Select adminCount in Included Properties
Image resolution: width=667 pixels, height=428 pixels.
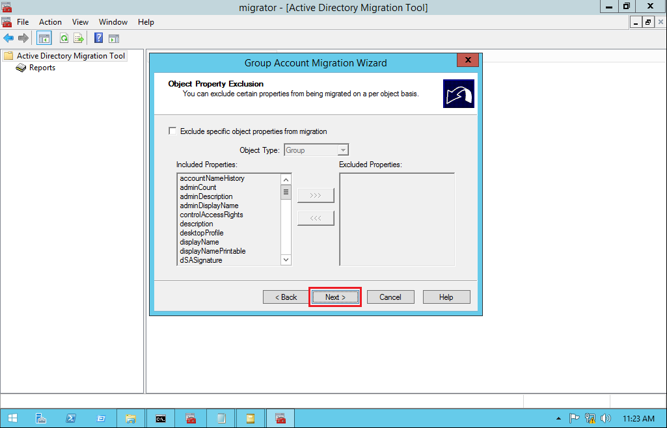[198, 187]
